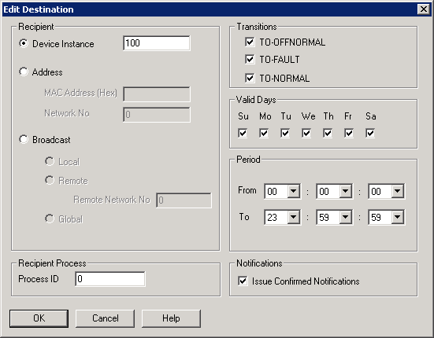Click the Process ID text field
The height and width of the screenshot is (338, 434).
110,279
